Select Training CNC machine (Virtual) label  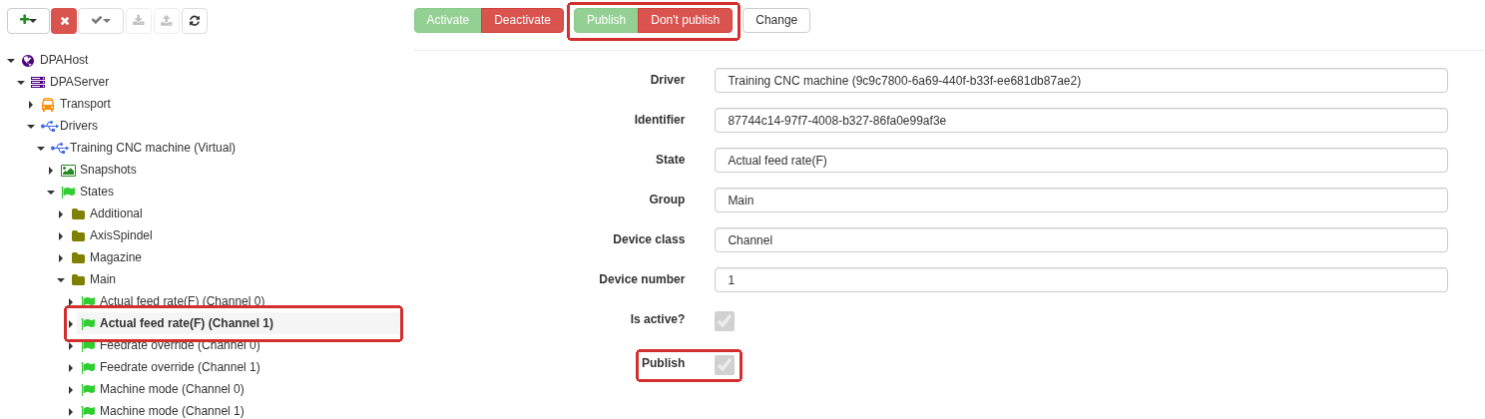153,148
